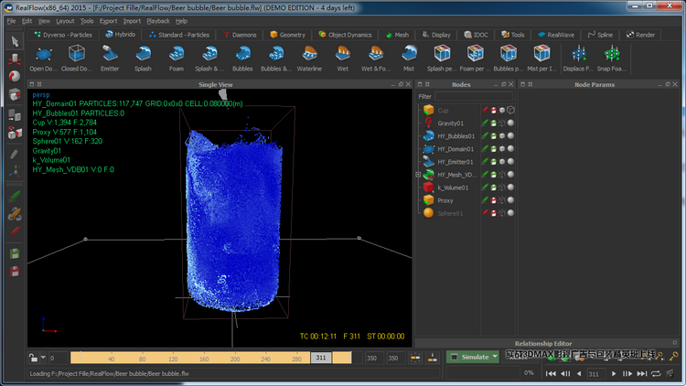Viewport: 686px width, 386px height.
Task: Step forward one frame
Action: click(x=627, y=373)
